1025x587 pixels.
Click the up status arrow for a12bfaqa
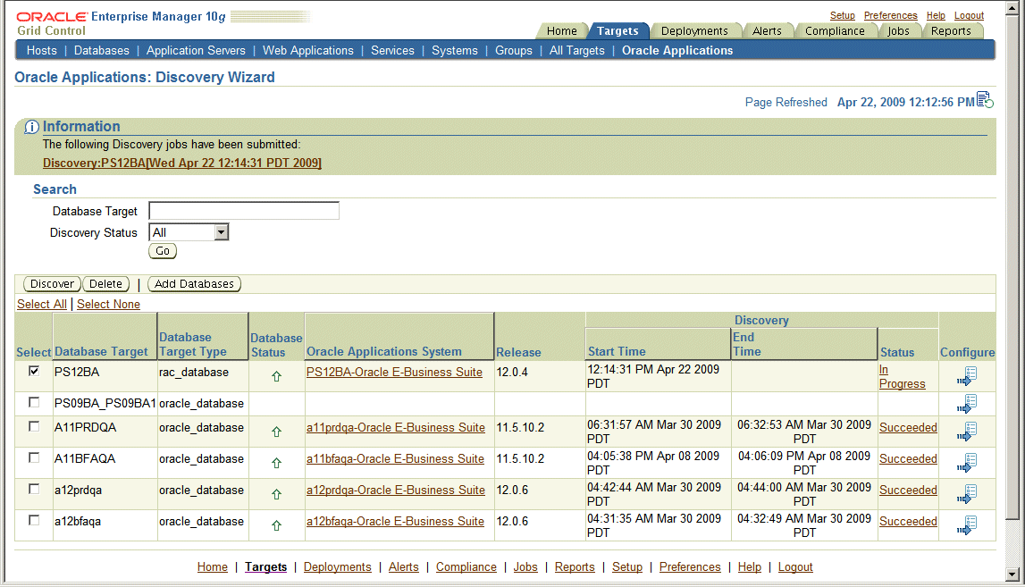pos(276,525)
